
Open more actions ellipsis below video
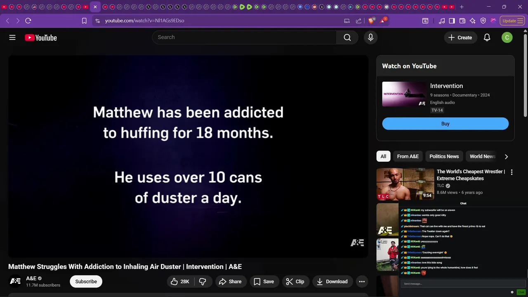pos(362,281)
